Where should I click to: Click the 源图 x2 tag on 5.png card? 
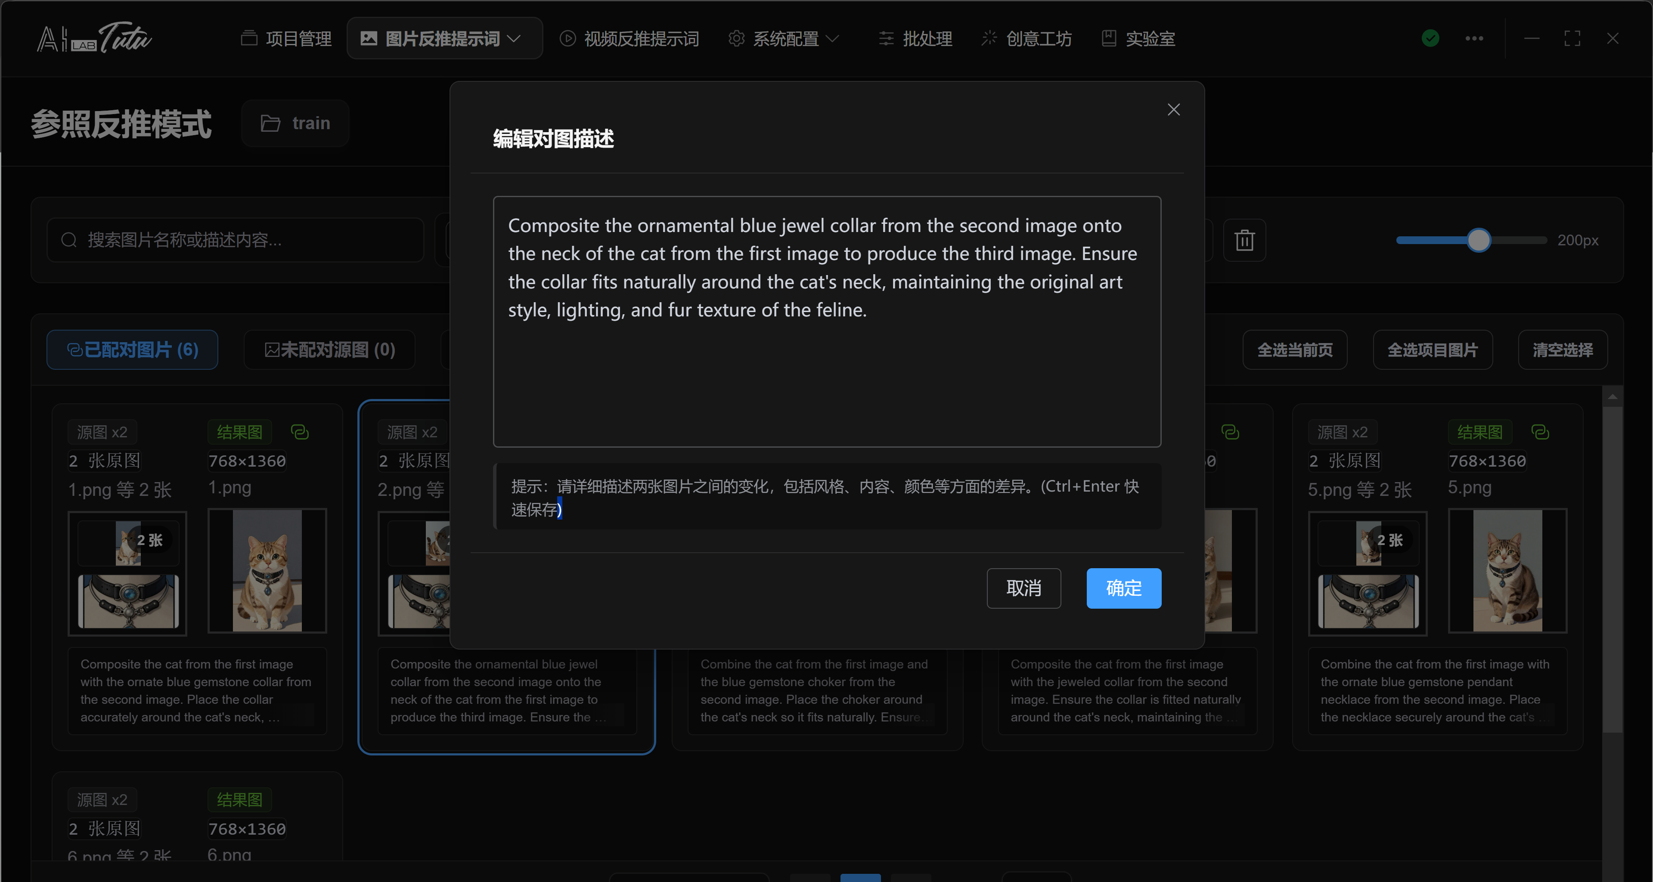click(x=1343, y=432)
